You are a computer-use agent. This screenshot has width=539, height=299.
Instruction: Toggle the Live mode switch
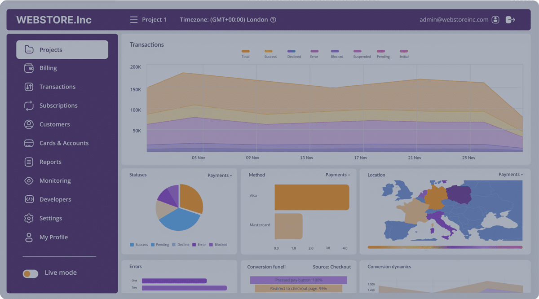pos(31,273)
